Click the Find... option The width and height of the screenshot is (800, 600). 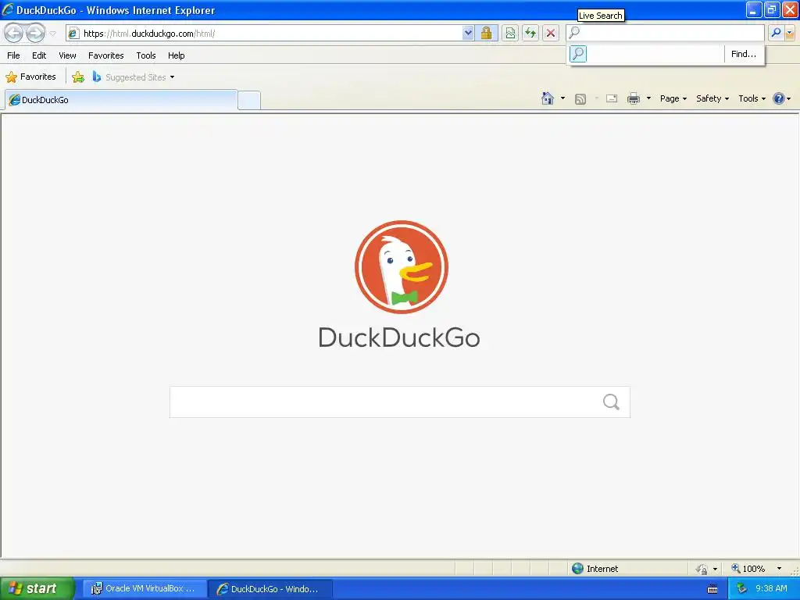point(744,54)
